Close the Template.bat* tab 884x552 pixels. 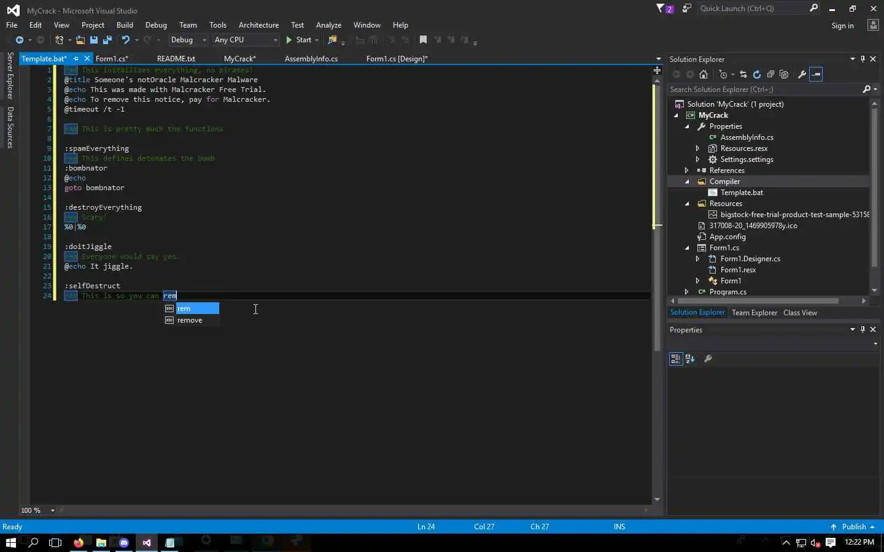(x=87, y=59)
